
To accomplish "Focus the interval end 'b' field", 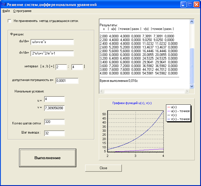I will point(77,67).
